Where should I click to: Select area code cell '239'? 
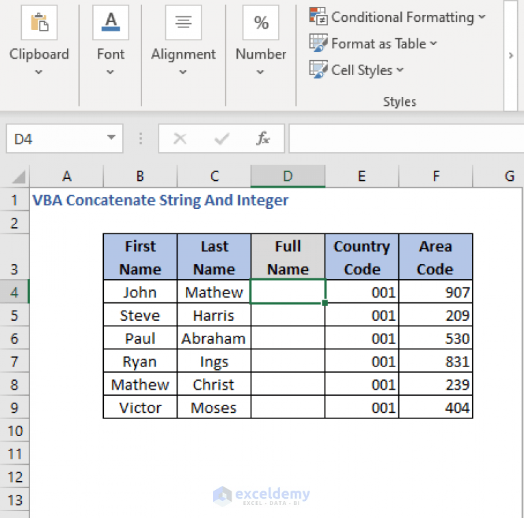pos(436,384)
